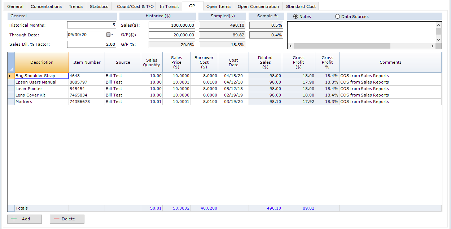Click the Add button

pyautogui.click(x=24, y=219)
